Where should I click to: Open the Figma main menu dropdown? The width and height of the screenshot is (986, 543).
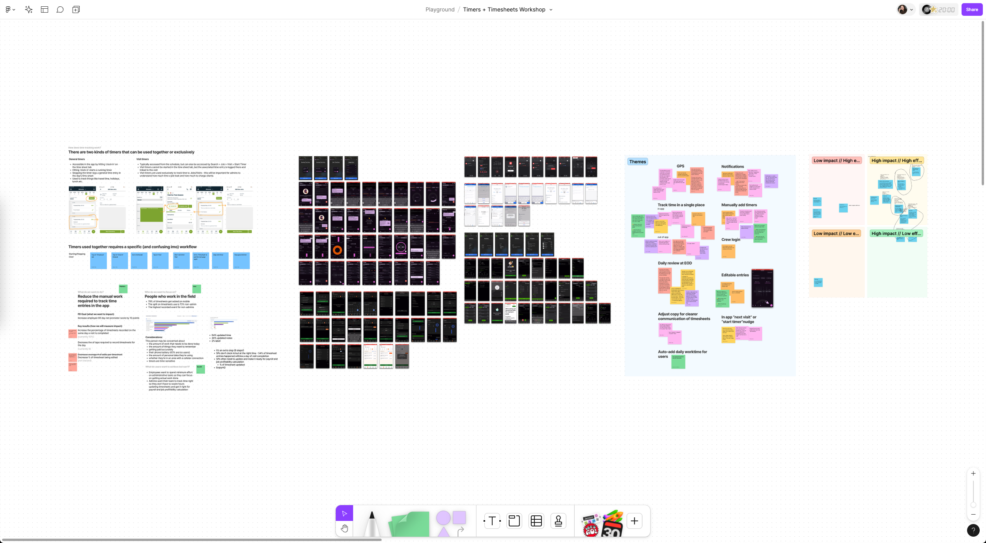click(10, 9)
